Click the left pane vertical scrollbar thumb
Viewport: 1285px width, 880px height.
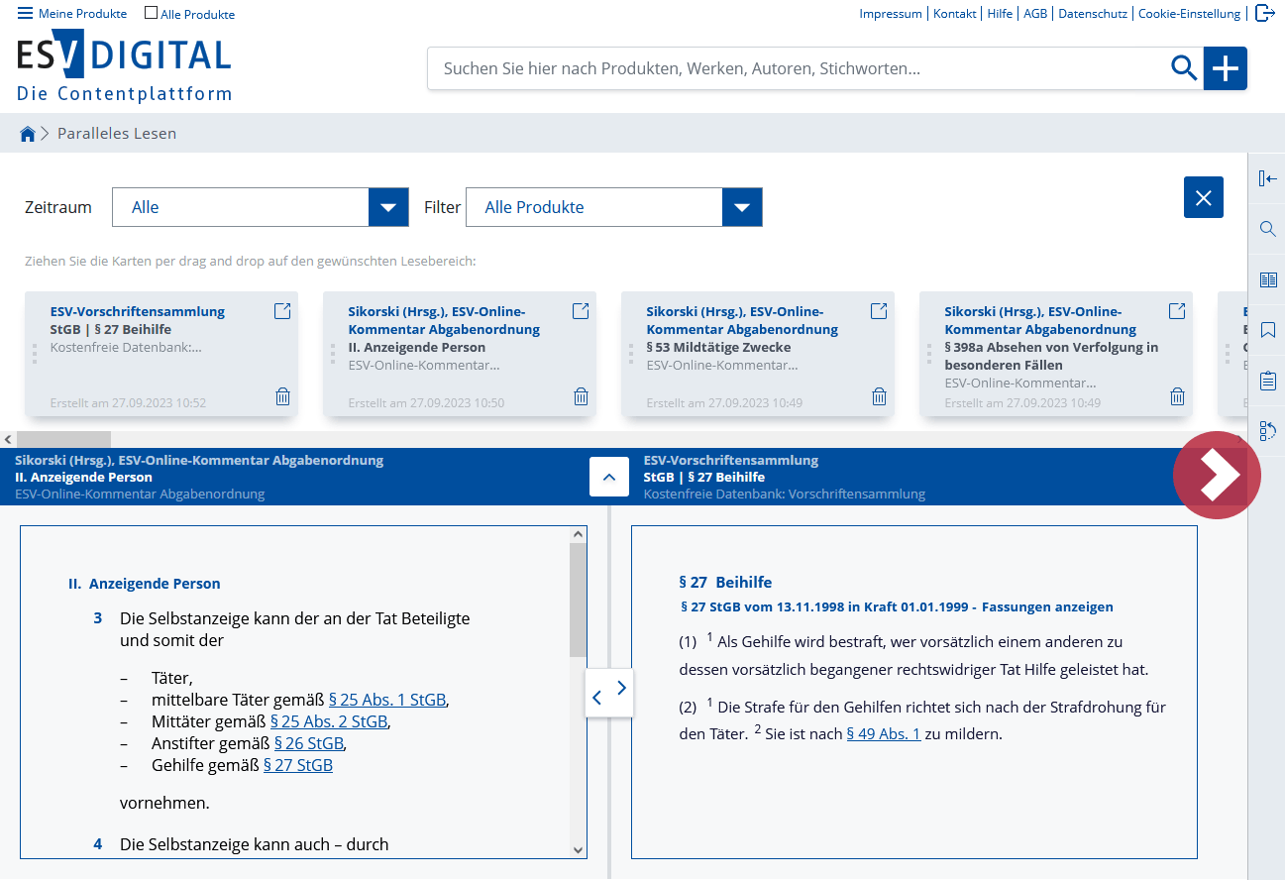pyautogui.click(x=579, y=601)
